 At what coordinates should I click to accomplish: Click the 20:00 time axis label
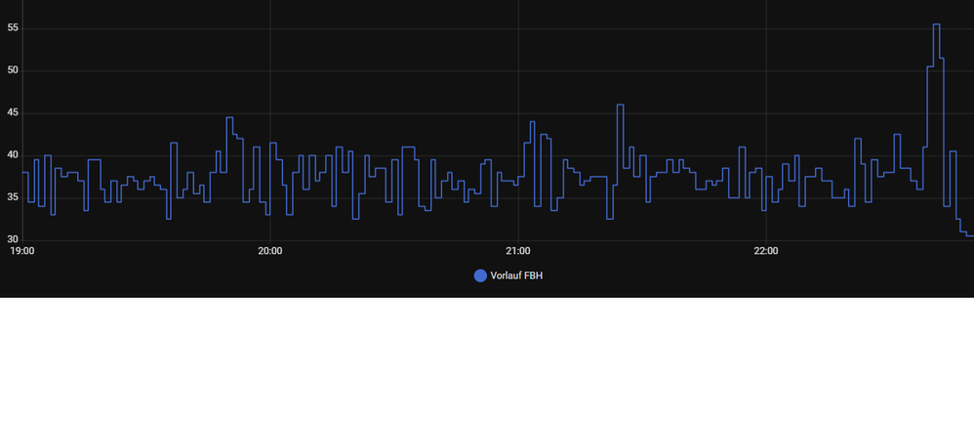click(x=269, y=251)
